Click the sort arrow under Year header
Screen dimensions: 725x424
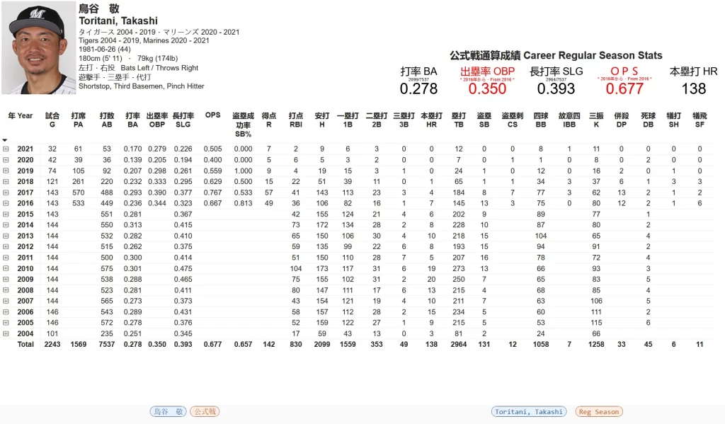pyautogui.click(x=5, y=140)
